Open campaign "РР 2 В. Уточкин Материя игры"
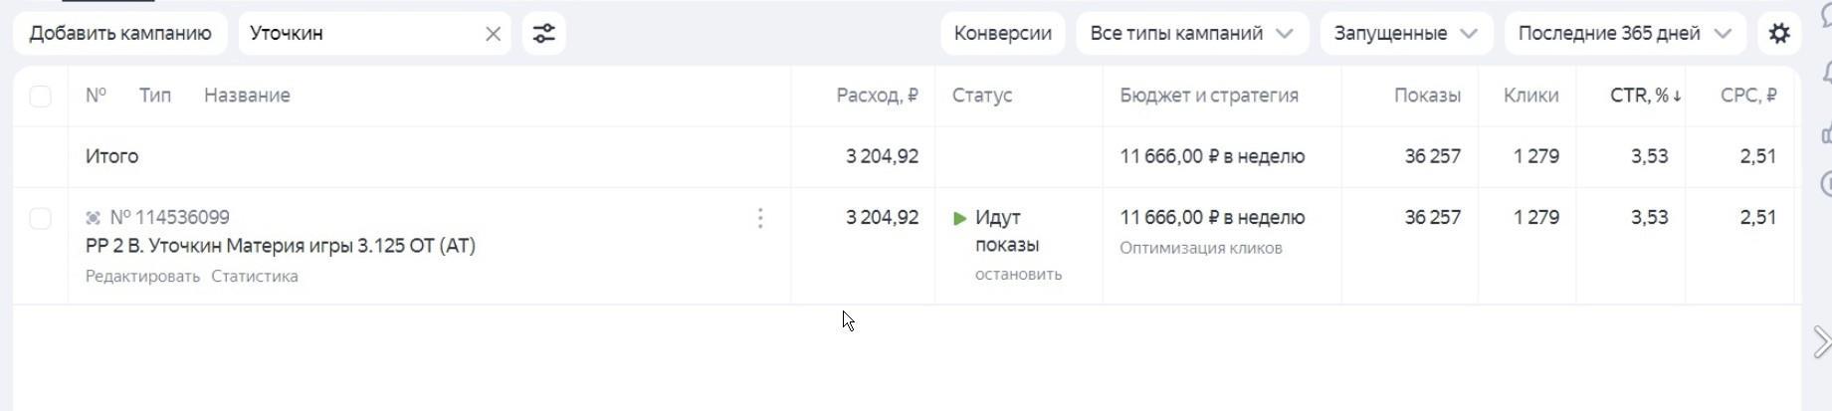This screenshot has height=411, width=1832. point(281,246)
